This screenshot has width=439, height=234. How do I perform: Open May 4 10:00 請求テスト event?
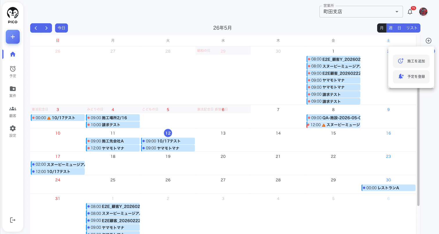click(113, 125)
